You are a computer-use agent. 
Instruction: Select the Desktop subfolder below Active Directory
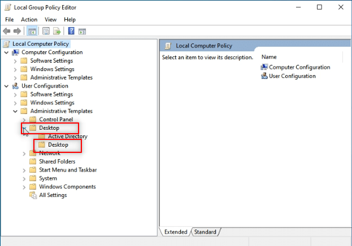[58, 144]
